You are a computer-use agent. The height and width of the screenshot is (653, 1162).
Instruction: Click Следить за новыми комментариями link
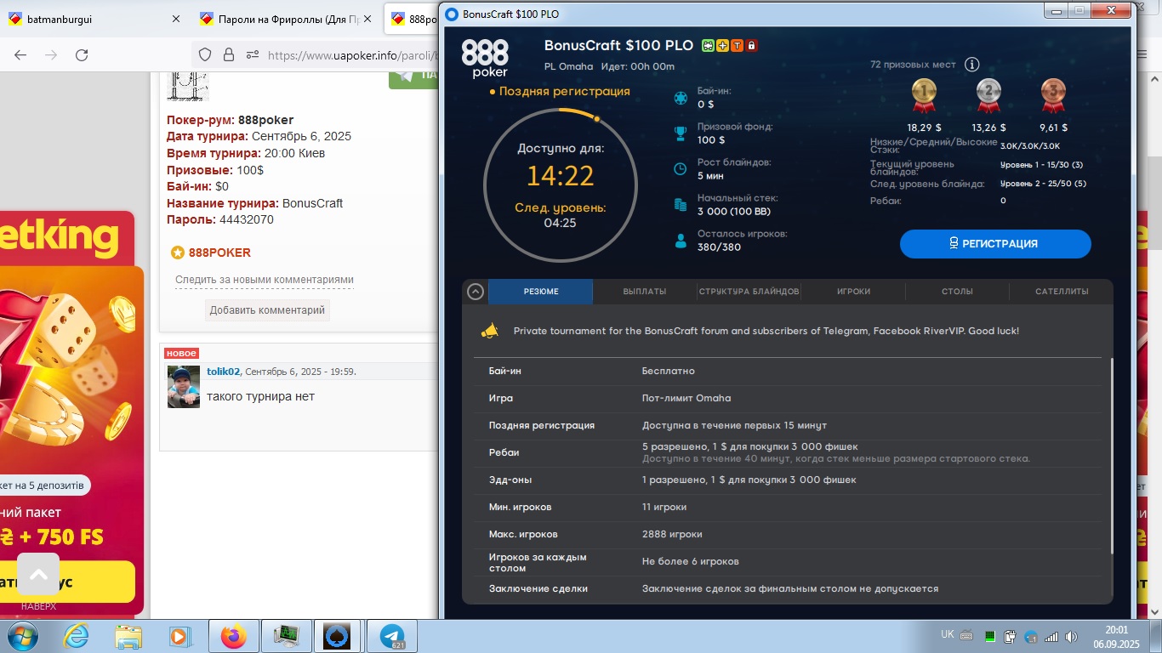[x=264, y=280]
